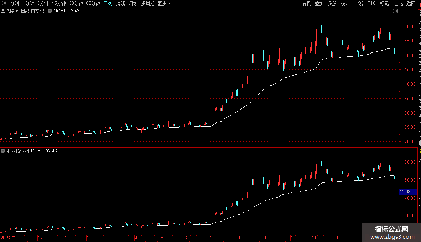
Task: Click the 标记 mark button
Action: point(384,3)
